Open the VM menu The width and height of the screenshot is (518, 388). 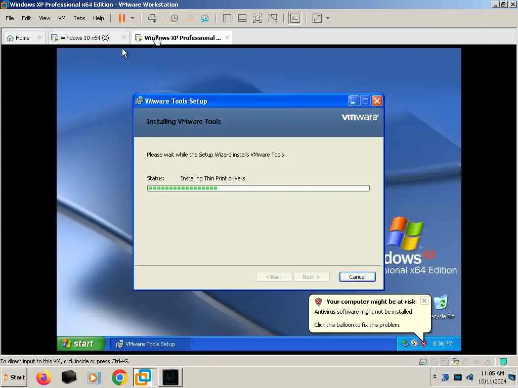coord(62,18)
